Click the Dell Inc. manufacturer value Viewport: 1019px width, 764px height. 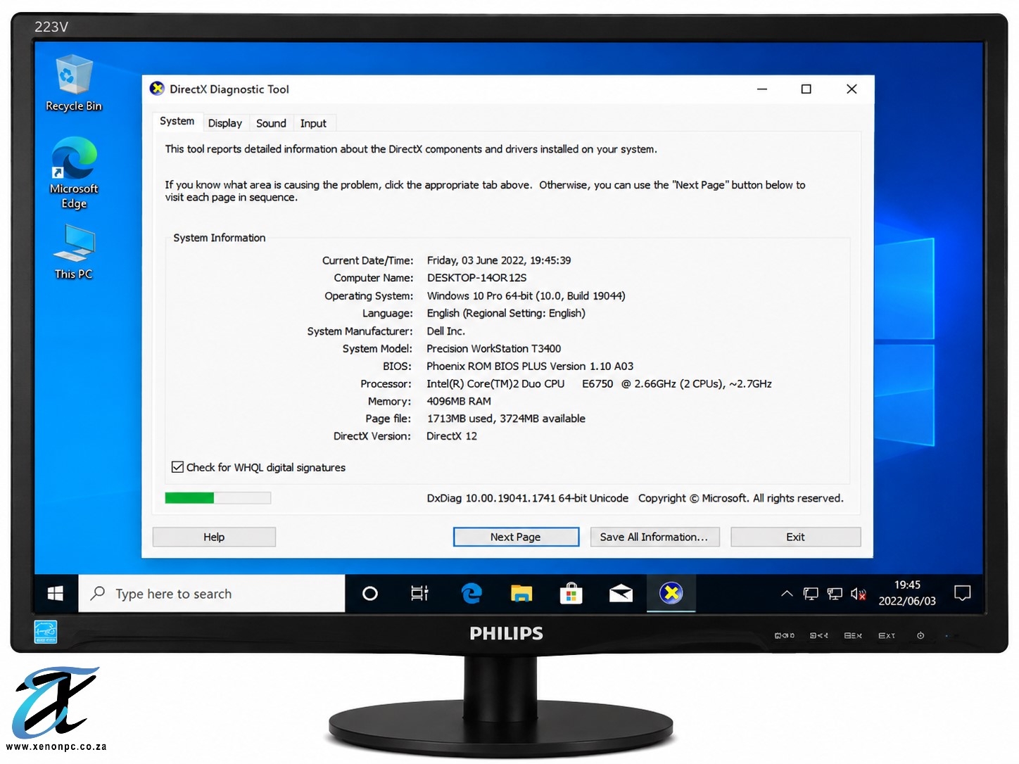[445, 331]
